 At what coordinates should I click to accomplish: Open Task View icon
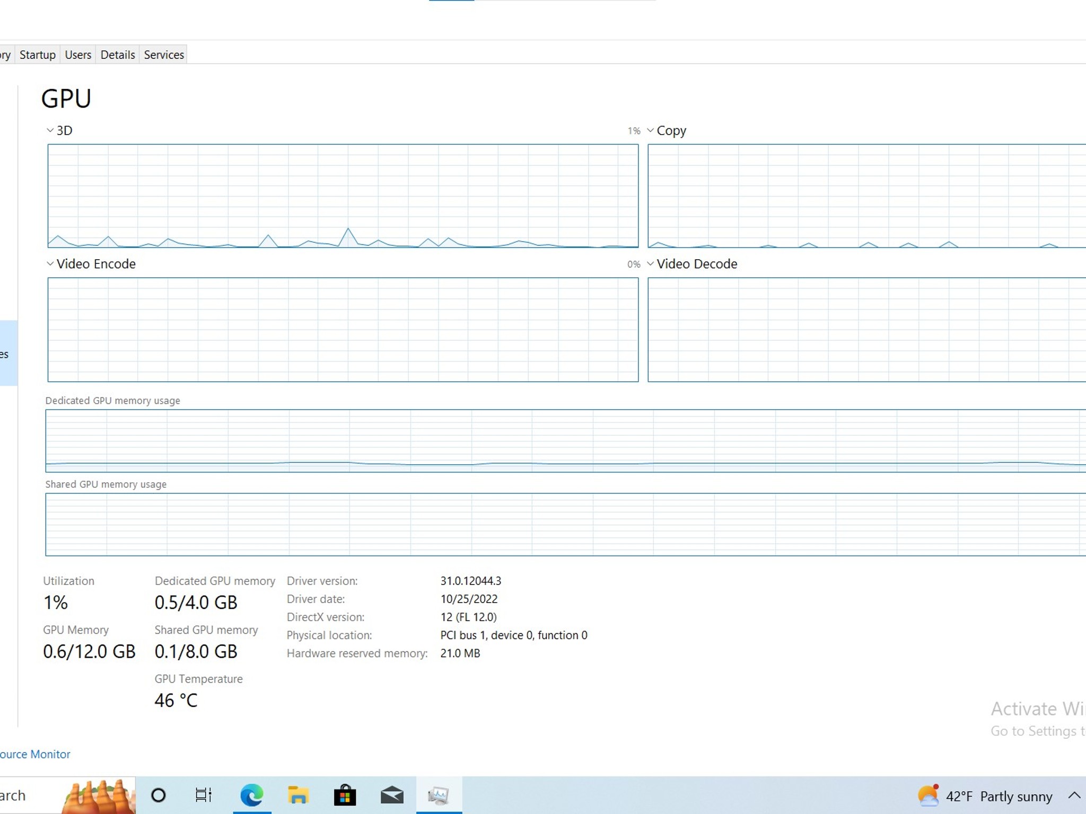[x=204, y=795]
